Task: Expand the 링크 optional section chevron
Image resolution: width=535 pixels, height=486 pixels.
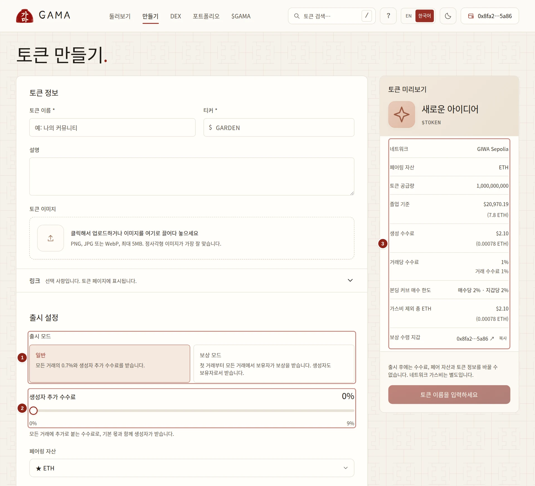Action: point(350,280)
